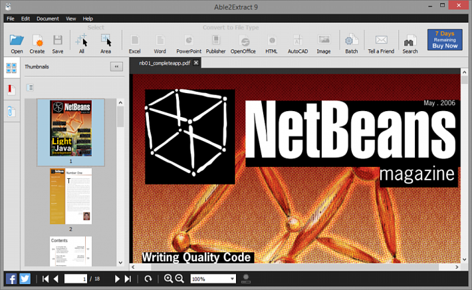The image size is (472, 290).
Task: Go to first page button
Action: click(x=45, y=279)
